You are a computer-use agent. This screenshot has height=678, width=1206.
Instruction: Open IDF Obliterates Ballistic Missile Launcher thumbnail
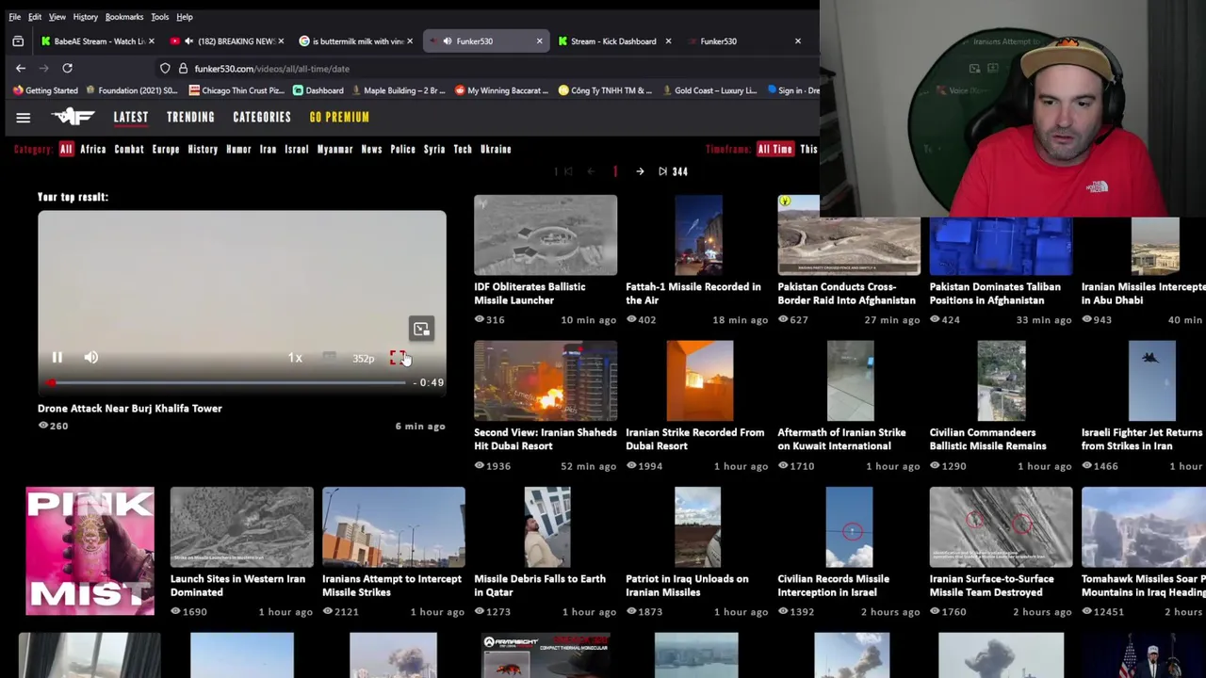[546, 235]
